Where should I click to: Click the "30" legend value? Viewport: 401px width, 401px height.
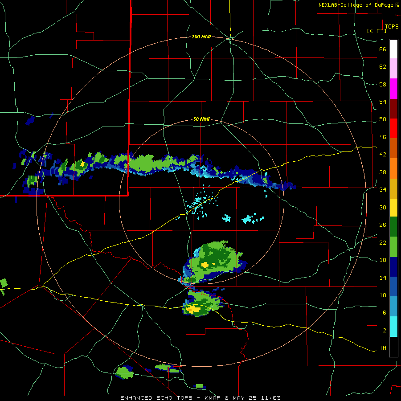pos(383,207)
